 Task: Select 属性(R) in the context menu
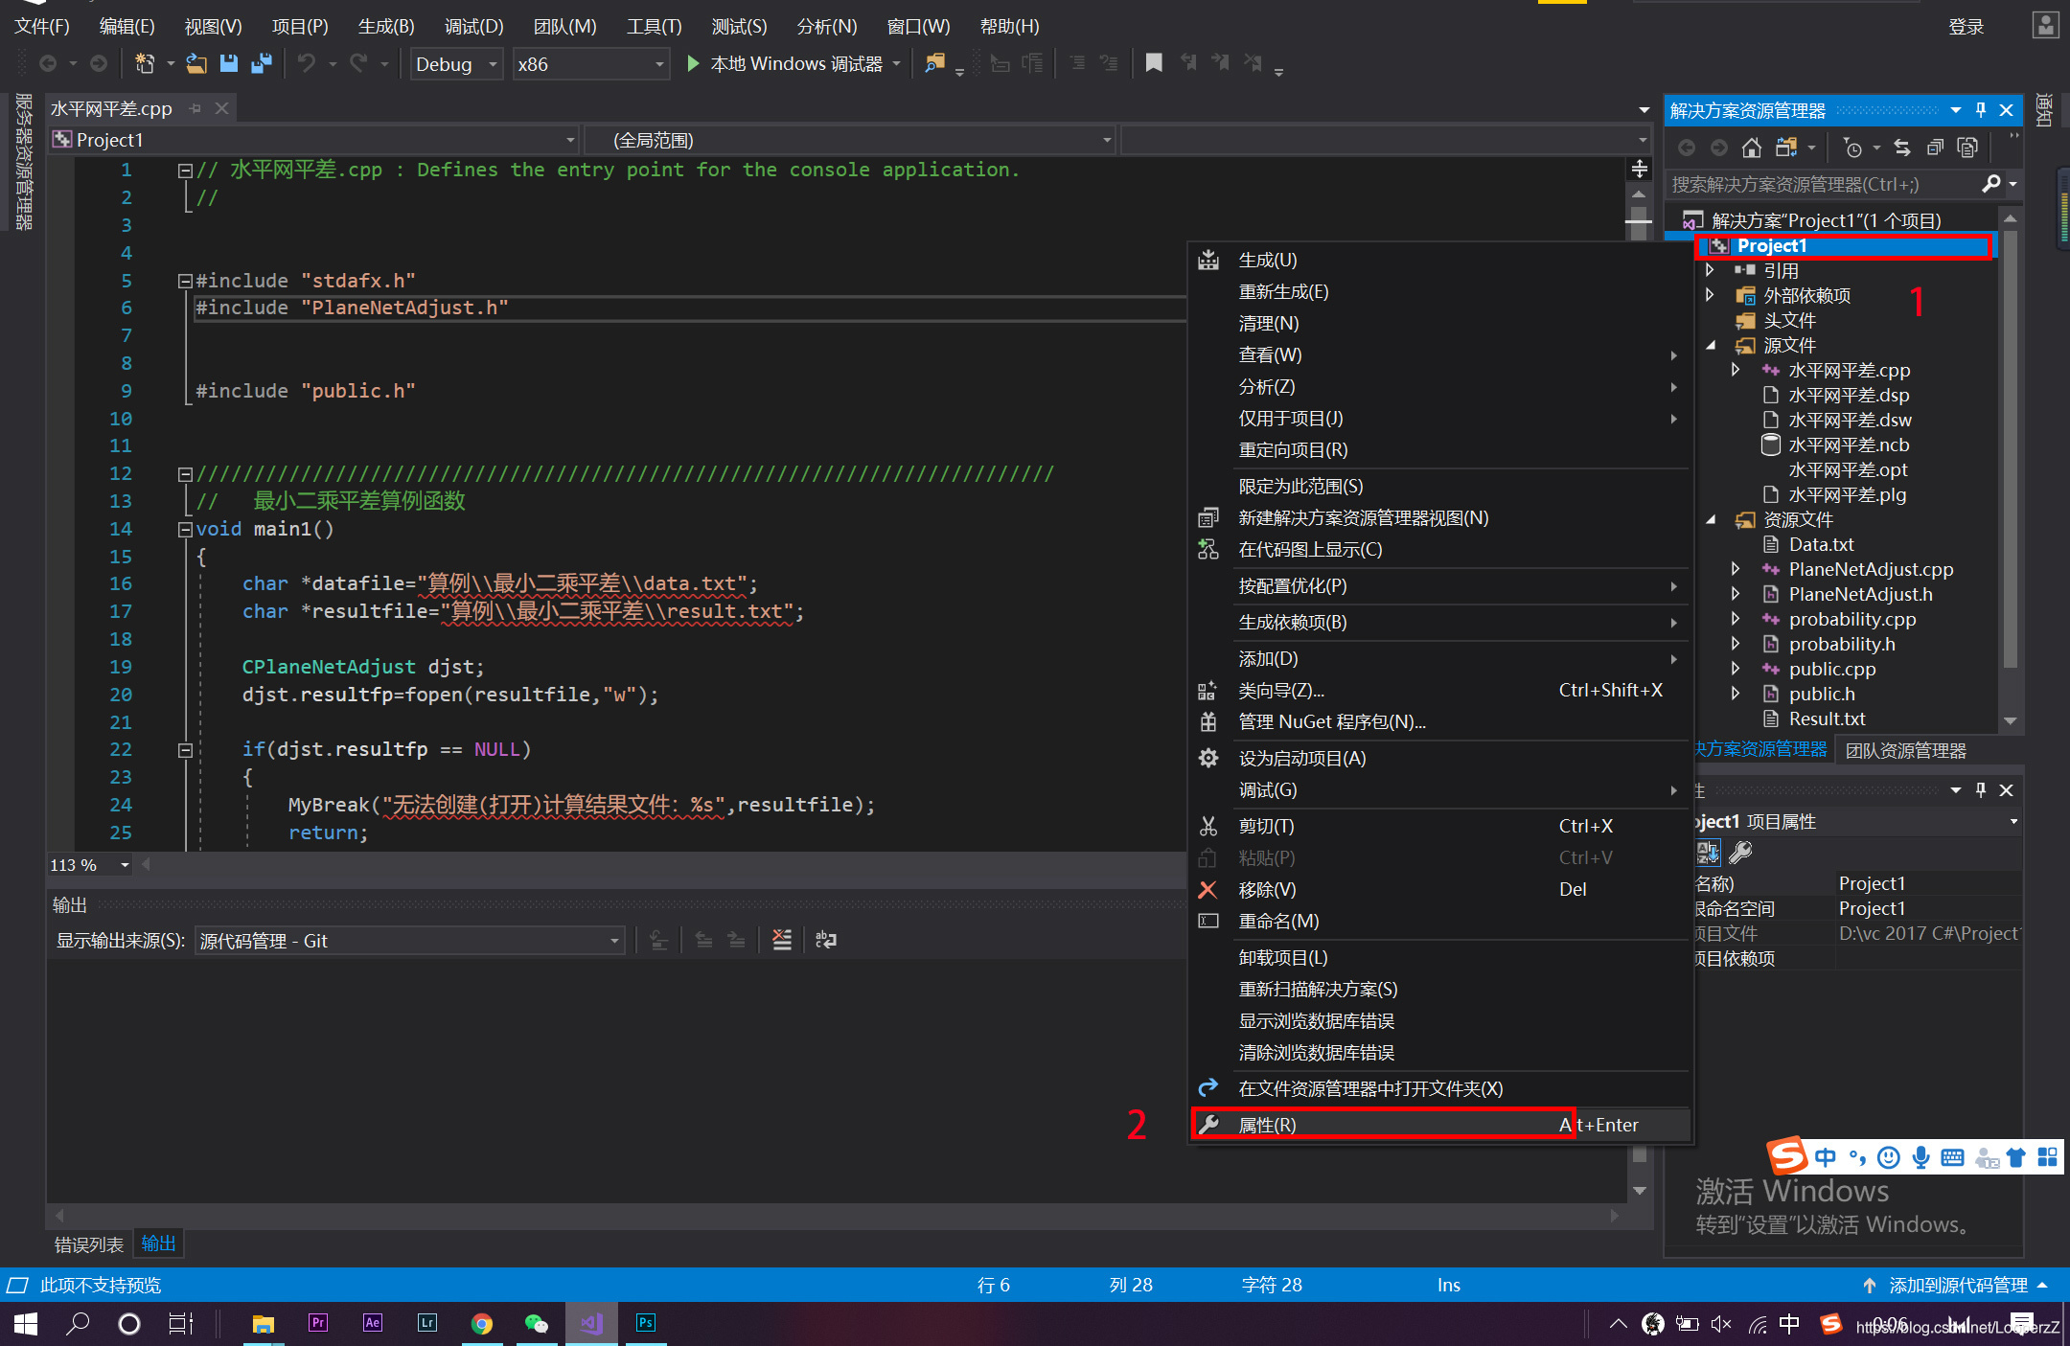[x=1267, y=1125]
